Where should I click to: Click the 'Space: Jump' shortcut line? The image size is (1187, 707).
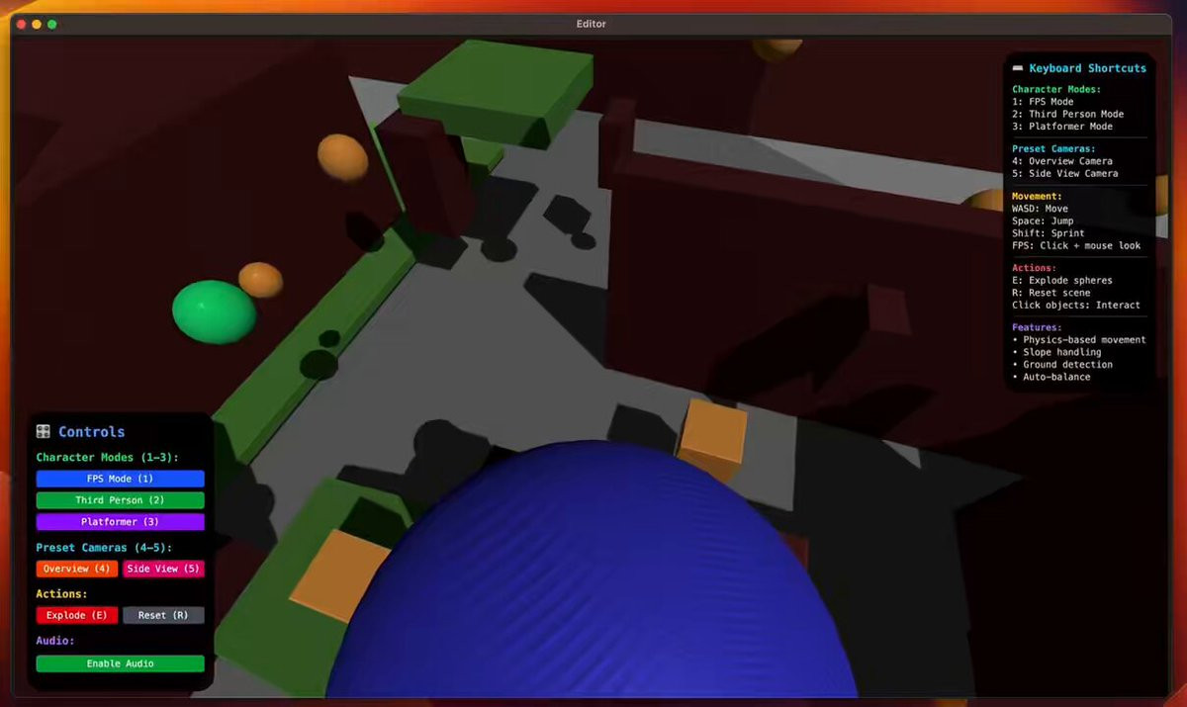pos(1043,221)
